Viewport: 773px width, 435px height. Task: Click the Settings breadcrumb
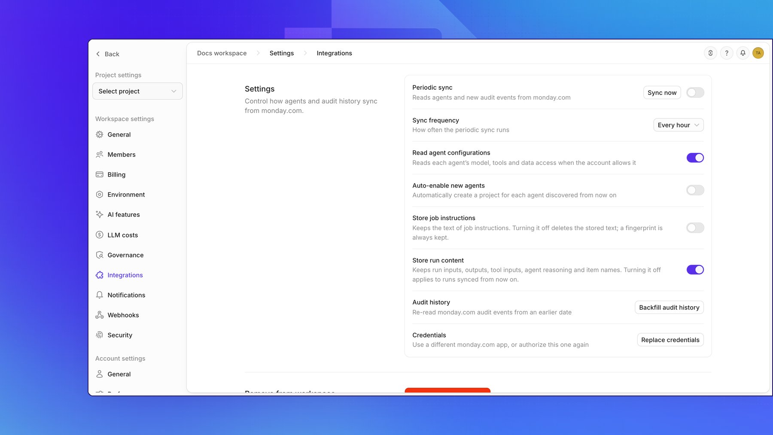tap(282, 53)
